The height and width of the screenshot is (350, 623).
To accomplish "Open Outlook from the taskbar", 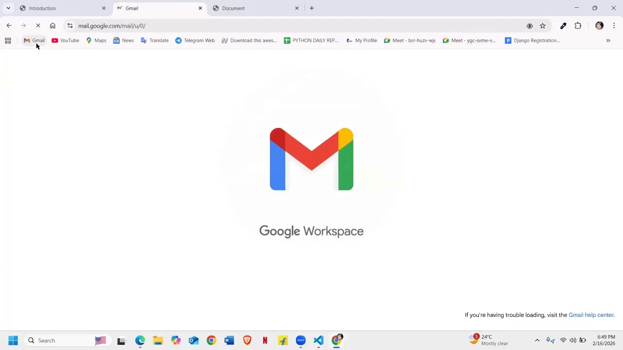I will pyautogui.click(x=194, y=340).
